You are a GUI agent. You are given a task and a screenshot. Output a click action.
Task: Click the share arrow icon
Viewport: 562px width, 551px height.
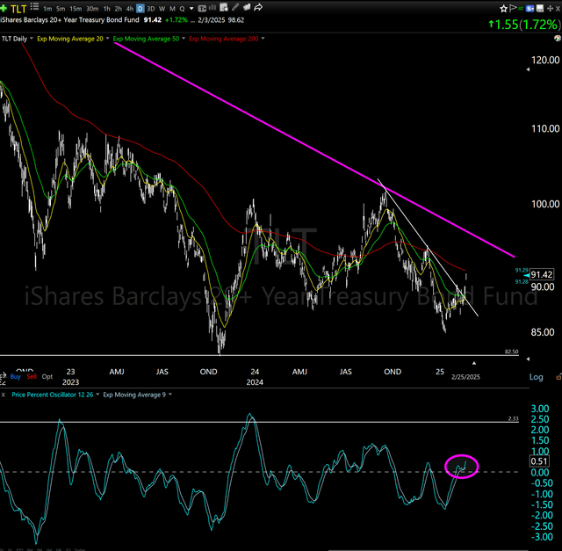[258, 7]
